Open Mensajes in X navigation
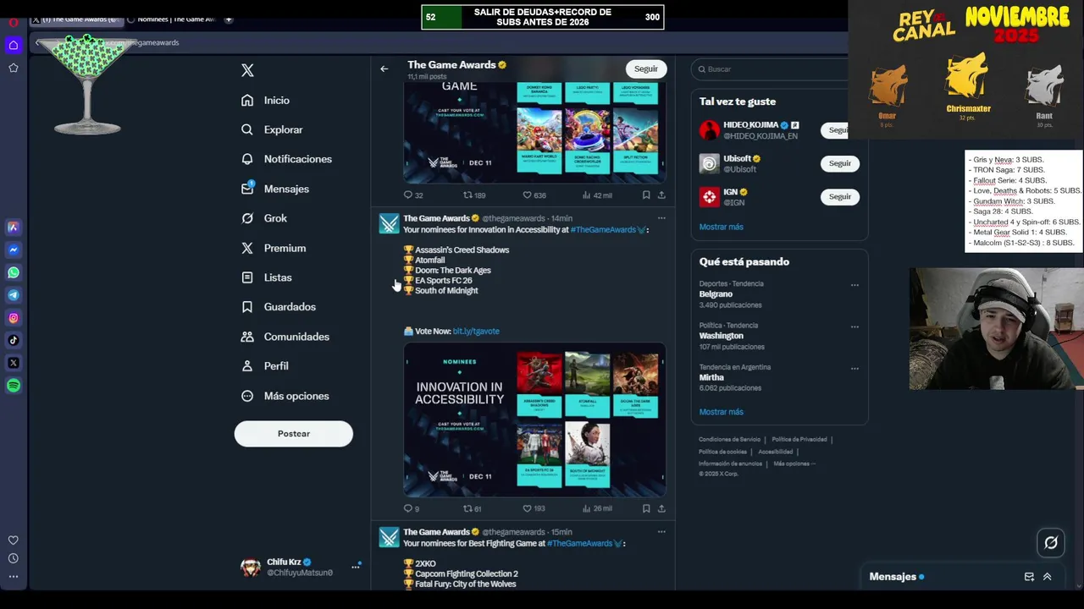The height and width of the screenshot is (609, 1084). coord(274,189)
